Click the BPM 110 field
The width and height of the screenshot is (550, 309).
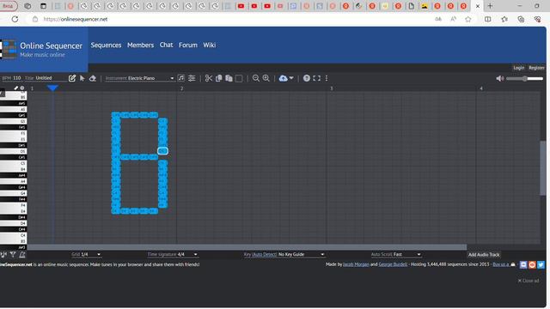pyautogui.click(x=11, y=78)
